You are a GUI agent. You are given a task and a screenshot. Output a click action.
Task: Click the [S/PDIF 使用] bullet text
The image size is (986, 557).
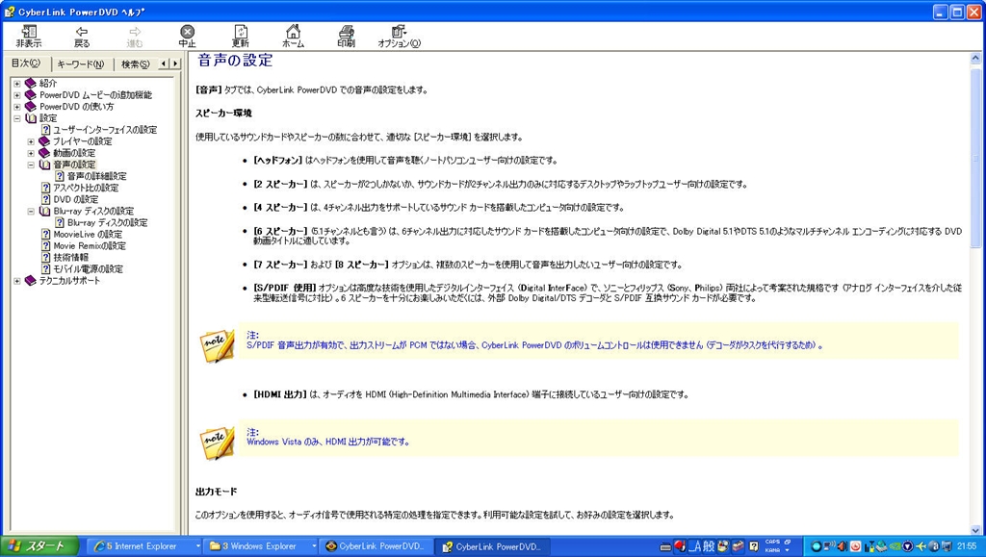[608, 293]
